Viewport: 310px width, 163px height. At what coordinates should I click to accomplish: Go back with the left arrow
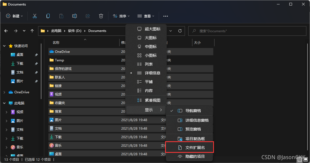point(6,31)
